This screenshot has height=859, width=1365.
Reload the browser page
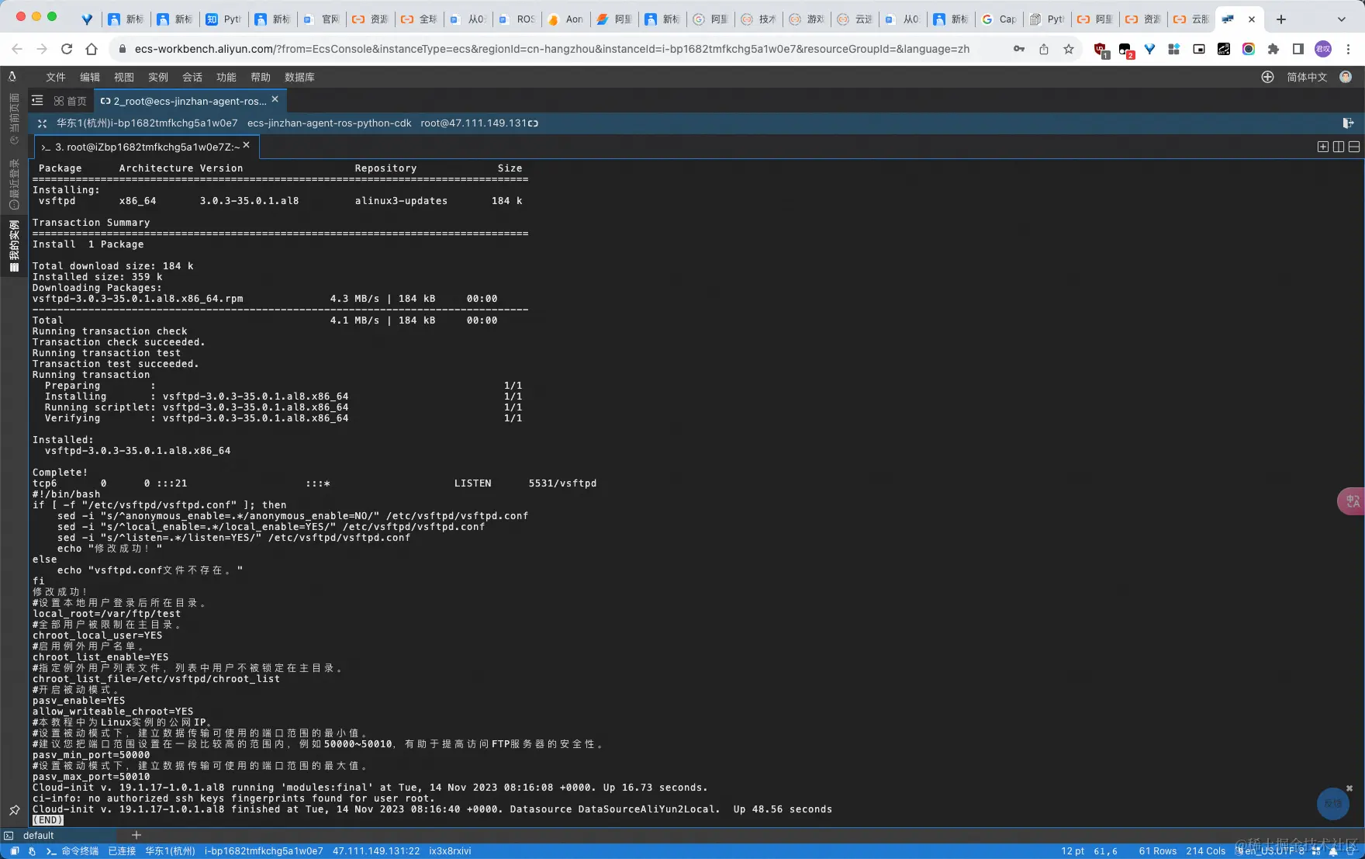[67, 49]
